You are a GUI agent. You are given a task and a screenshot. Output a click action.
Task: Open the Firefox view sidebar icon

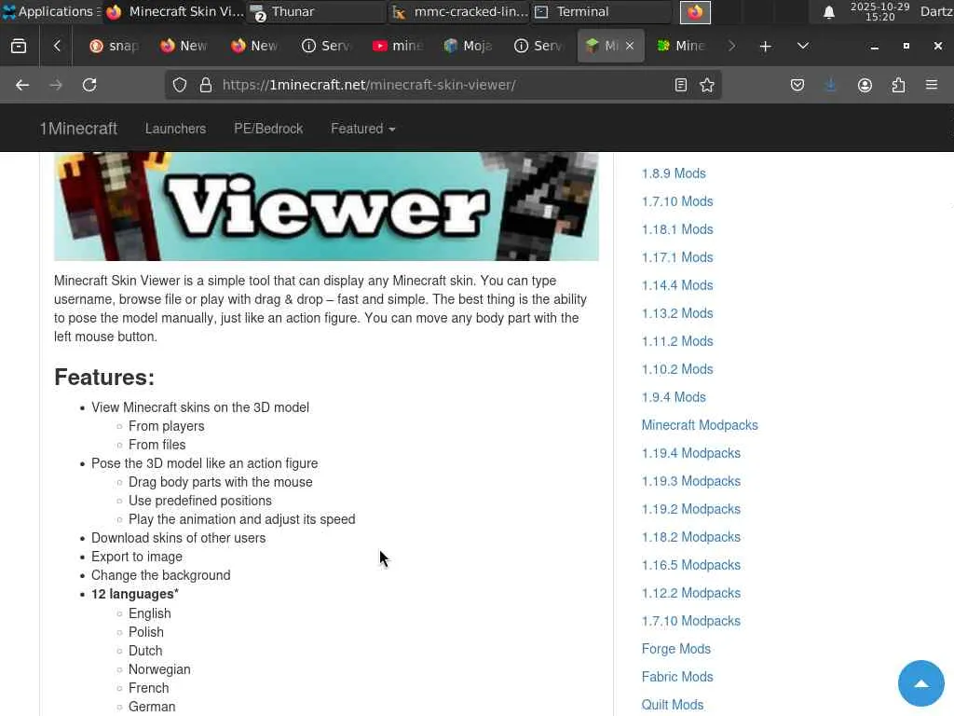pos(19,47)
